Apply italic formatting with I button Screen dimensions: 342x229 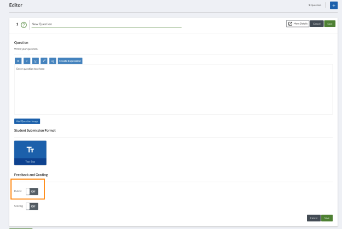coord(27,61)
